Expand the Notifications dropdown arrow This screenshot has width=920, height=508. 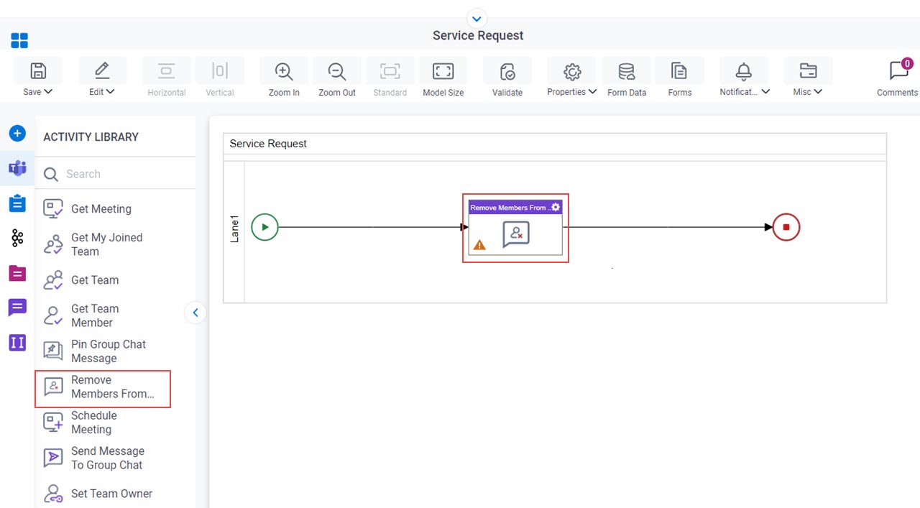pos(765,92)
